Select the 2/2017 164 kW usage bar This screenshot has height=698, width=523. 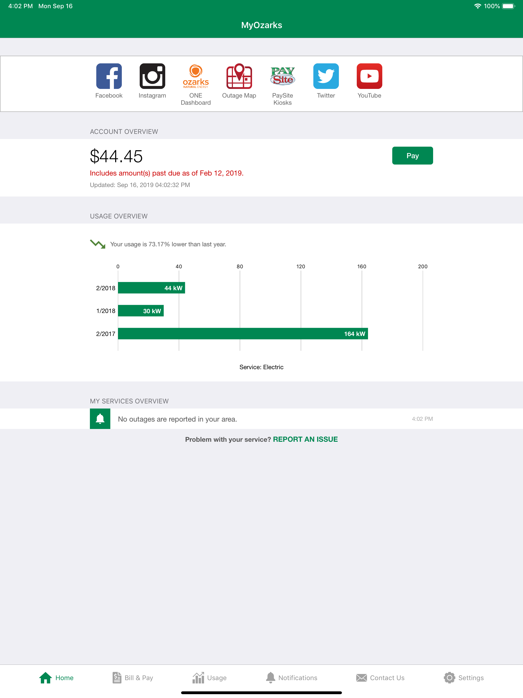(243, 333)
